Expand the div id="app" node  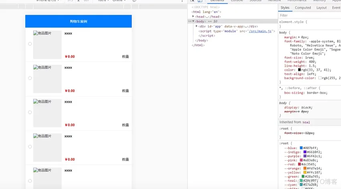coord(197,26)
